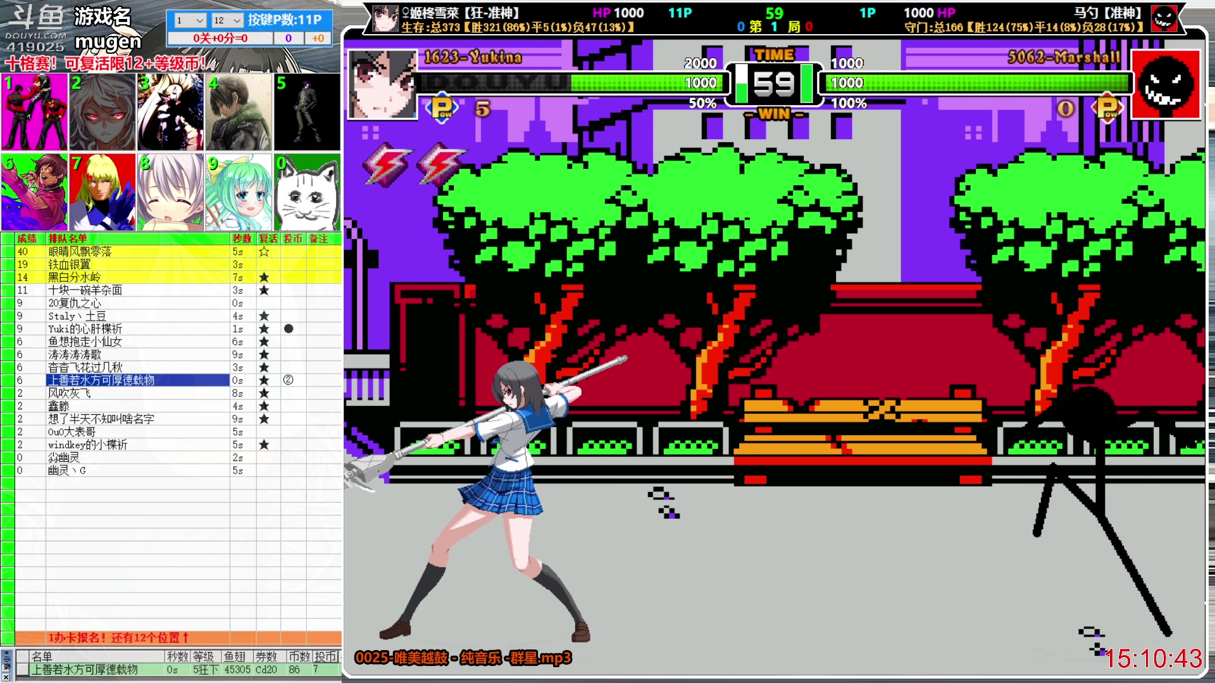The image size is (1215, 683).
Task: Click the 秒数 column header in queue table
Action: pos(242,238)
